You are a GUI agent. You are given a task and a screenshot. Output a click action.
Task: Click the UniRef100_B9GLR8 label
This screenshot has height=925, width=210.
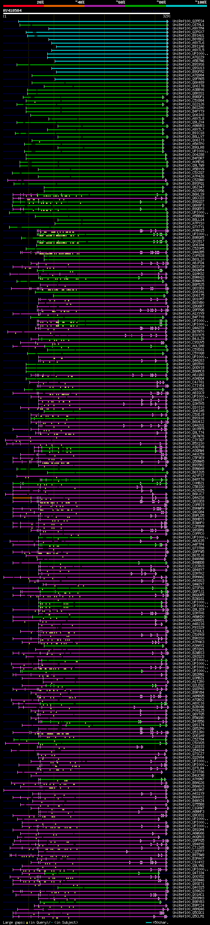(188, 148)
